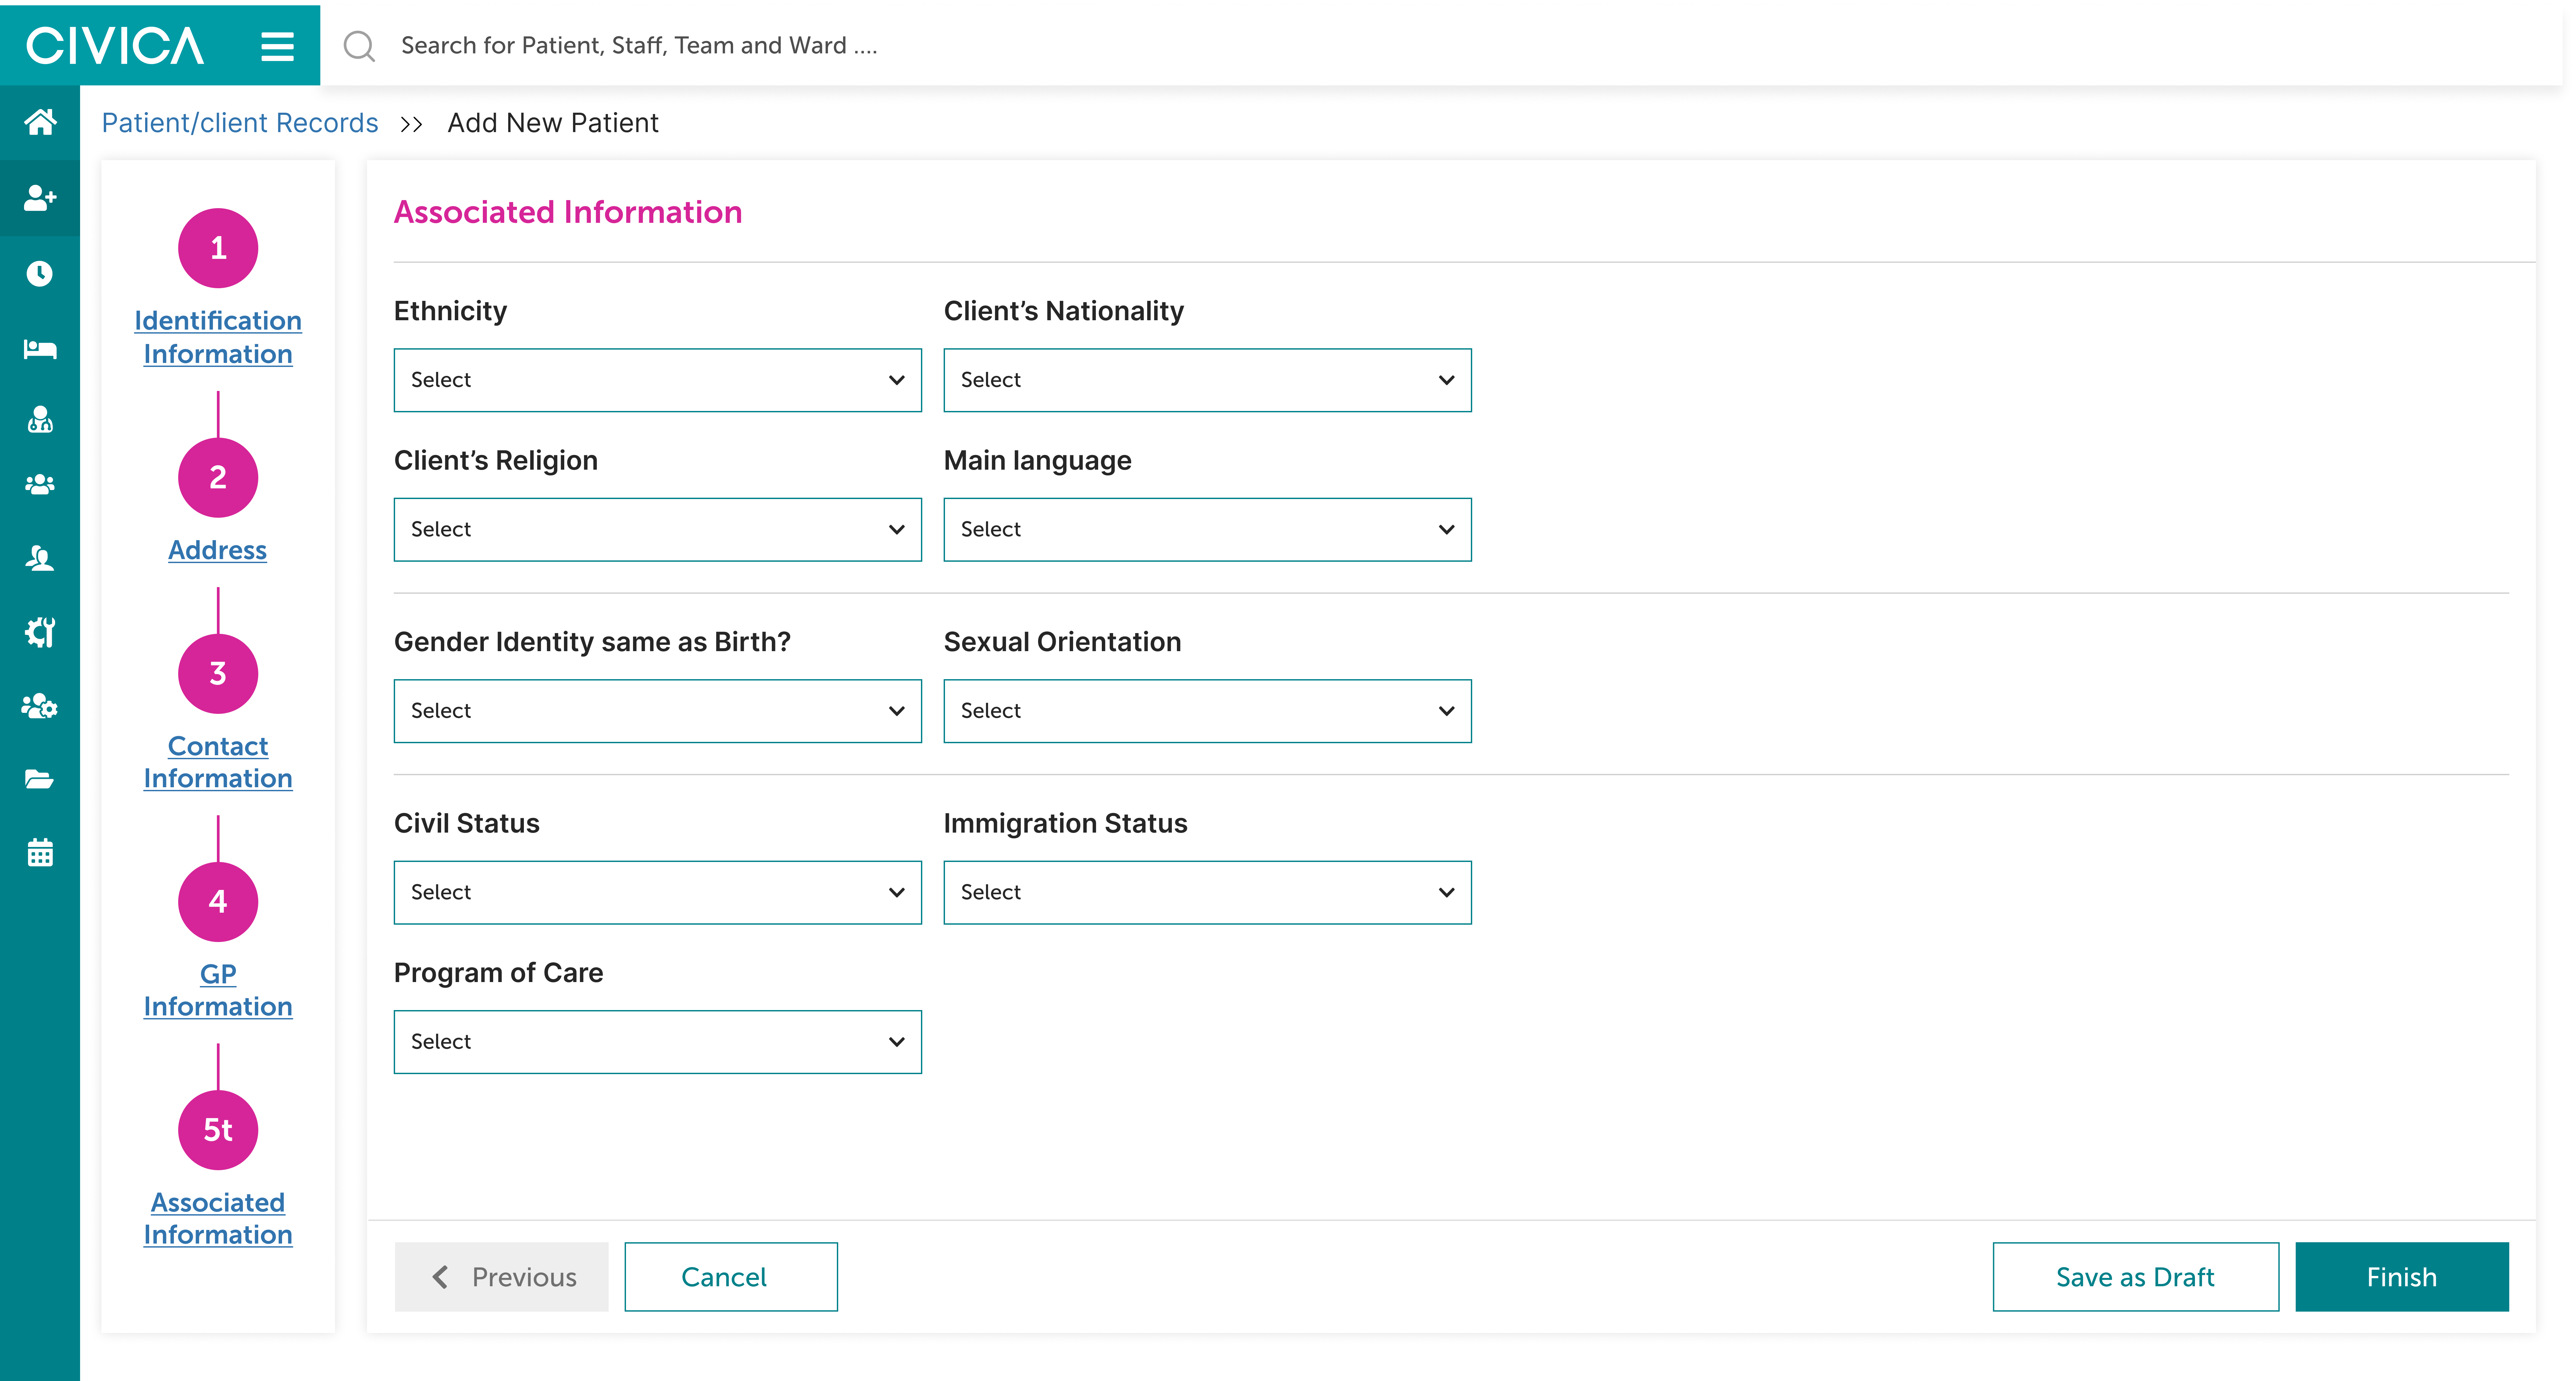Go to Home via sidebar house icon
This screenshot has height=1381, width=2576.
click(40, 122)
